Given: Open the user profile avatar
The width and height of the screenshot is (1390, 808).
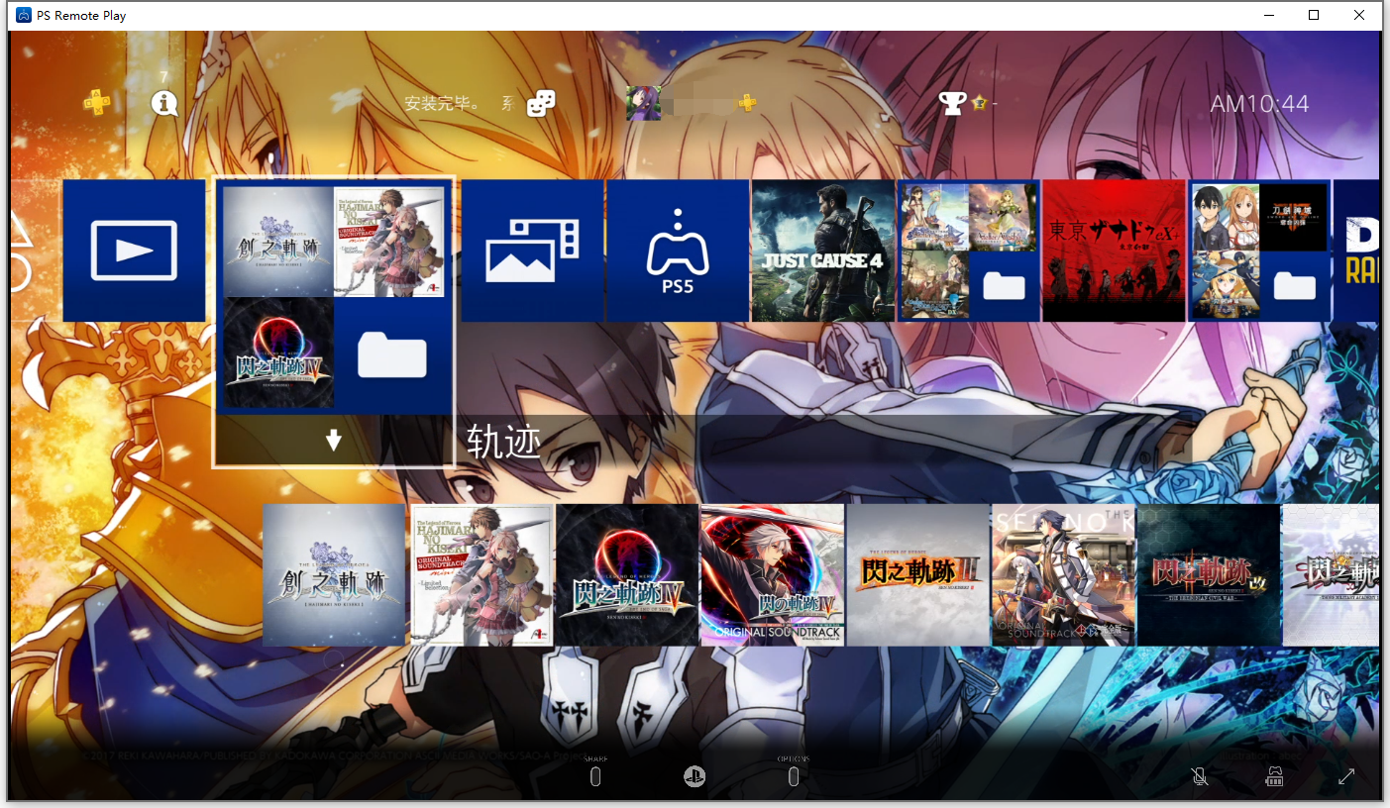Looking at the screenshot, I should (x=643, y=103).
